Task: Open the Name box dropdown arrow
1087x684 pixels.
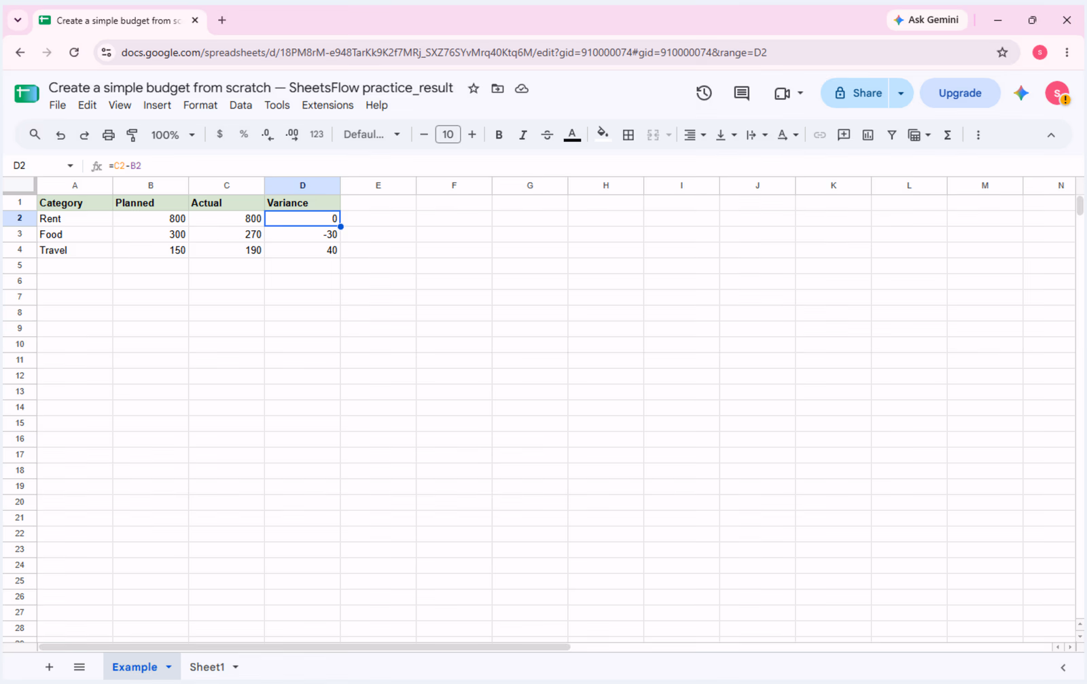Action: tap(70, 166)
